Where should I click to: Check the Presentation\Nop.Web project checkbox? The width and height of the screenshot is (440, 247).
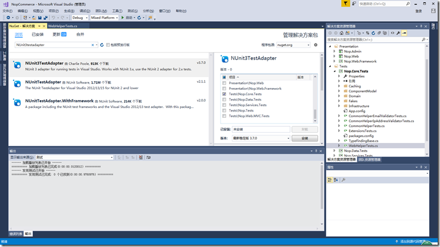224,83
